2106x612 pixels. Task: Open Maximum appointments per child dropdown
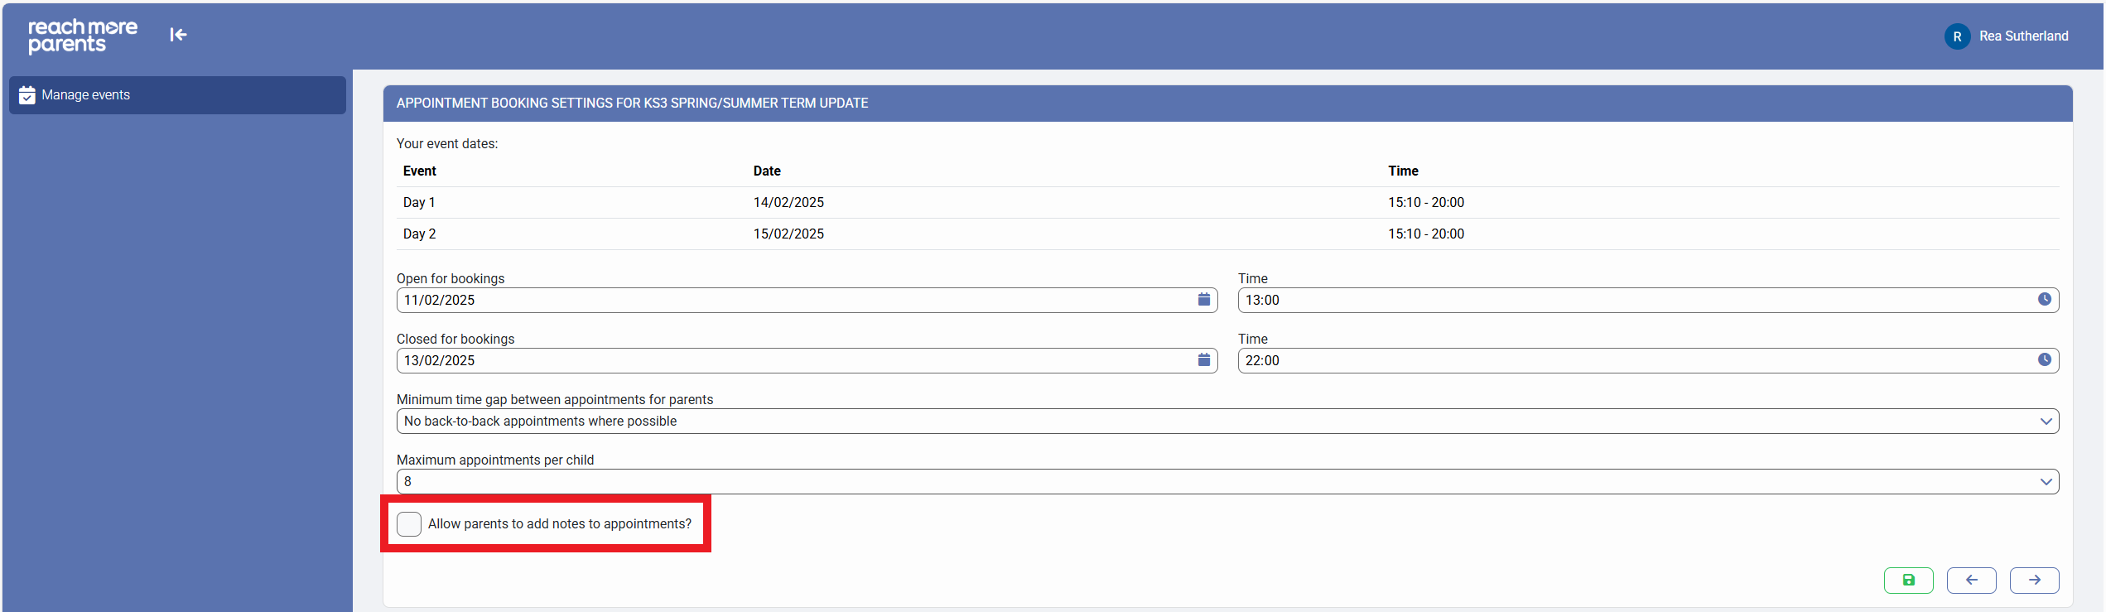pos(1227,482)
